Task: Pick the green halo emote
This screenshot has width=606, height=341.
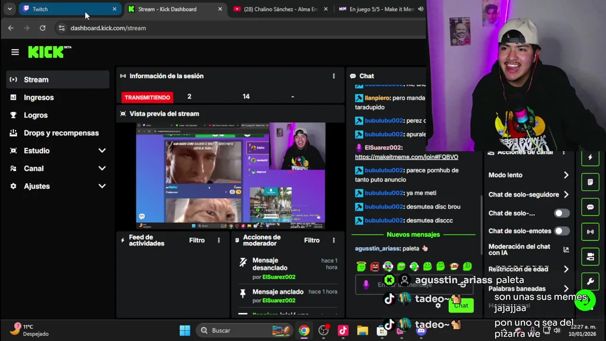Action: point(361,267)
